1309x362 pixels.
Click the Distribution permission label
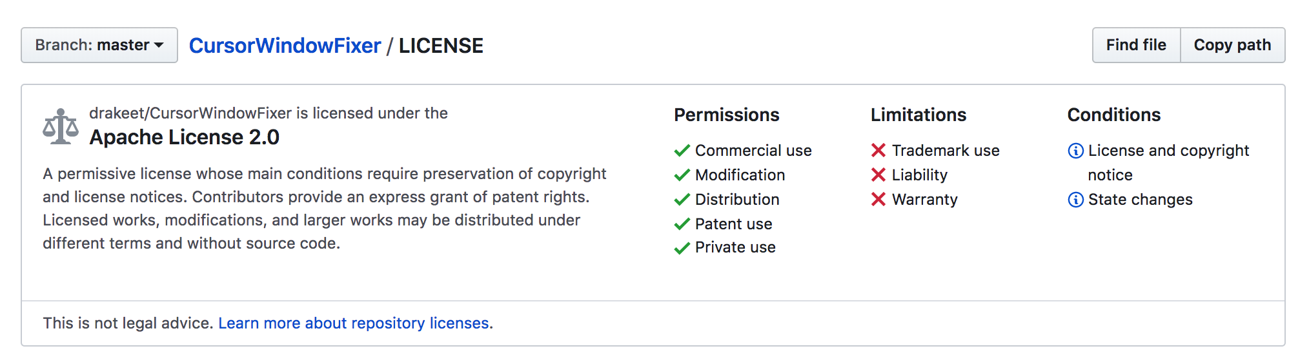point(737,200)
